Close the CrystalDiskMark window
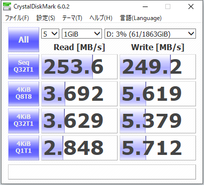Viewport: 204px width, 185px height. [191, 7]
